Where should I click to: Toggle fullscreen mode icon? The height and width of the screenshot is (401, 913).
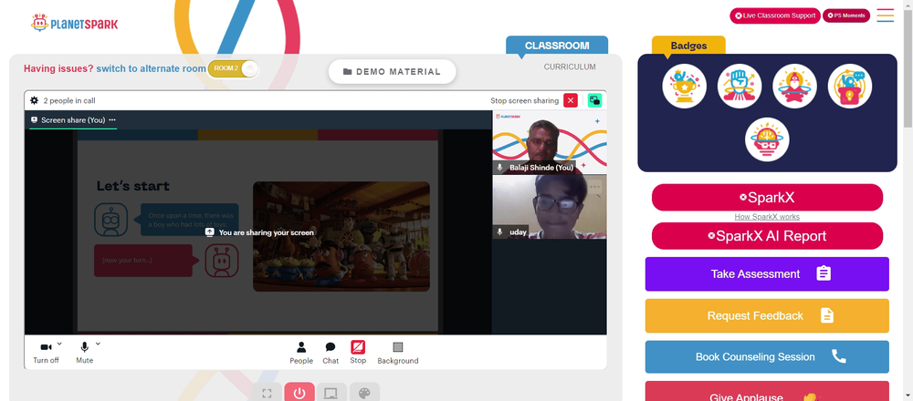tap(267, 393)
